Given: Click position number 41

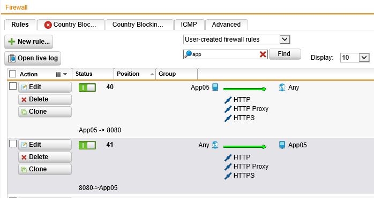Looking at the screenshot, I should (x=110, y=145).
